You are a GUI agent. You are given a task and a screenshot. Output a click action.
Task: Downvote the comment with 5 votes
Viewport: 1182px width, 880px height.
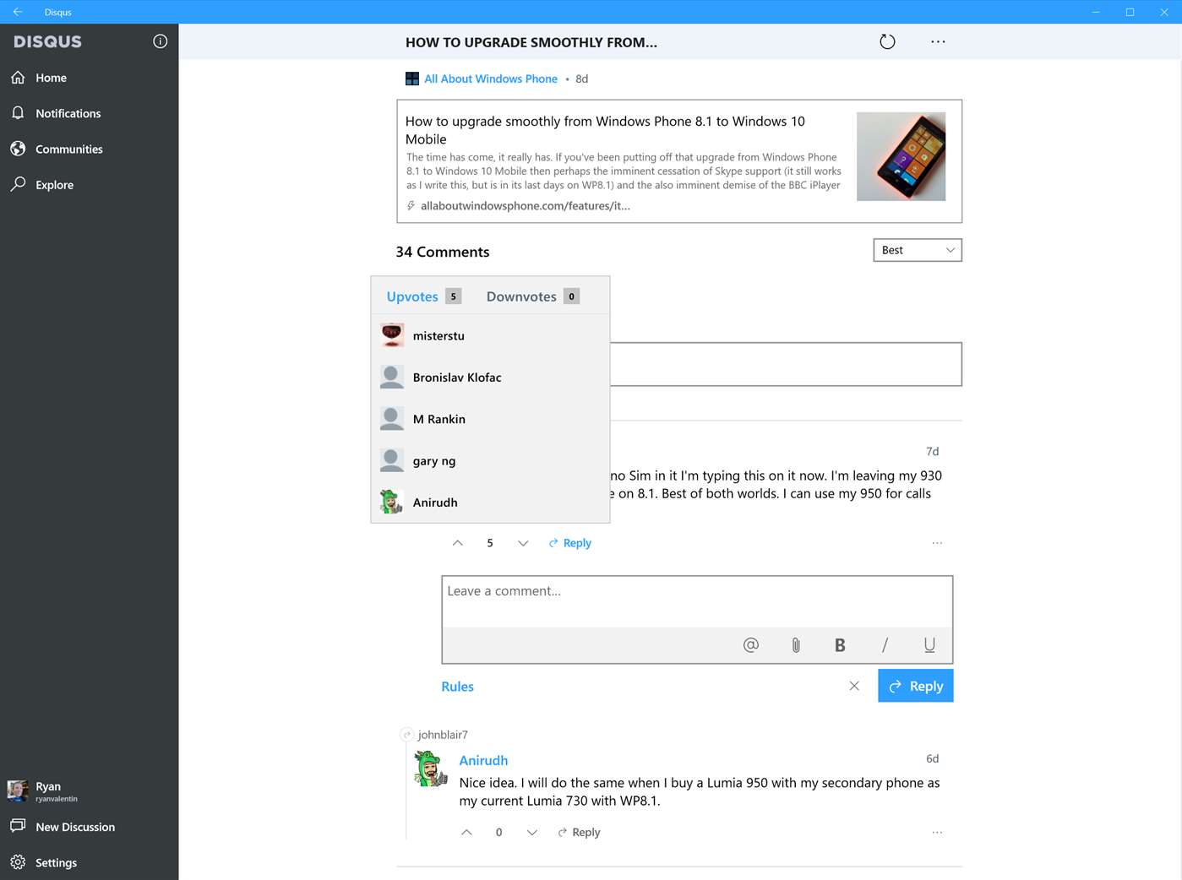point(523,543)
